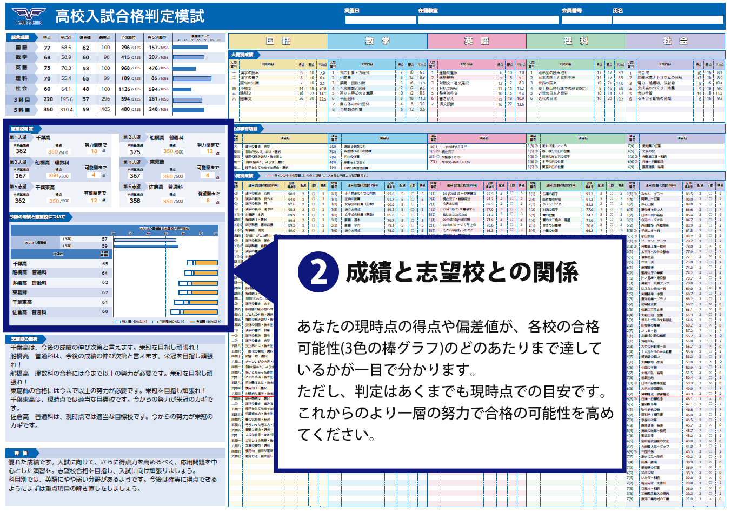
Task: Open the 理科 subject tab
Action: click(576, 41)
